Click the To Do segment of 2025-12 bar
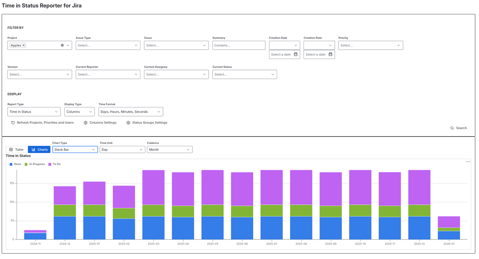Screen dimensions: 479x259 [x=419, y=187]
